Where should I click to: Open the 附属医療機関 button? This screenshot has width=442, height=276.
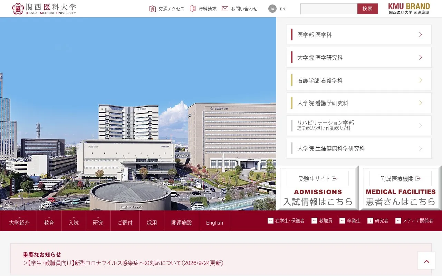(401, 179)
